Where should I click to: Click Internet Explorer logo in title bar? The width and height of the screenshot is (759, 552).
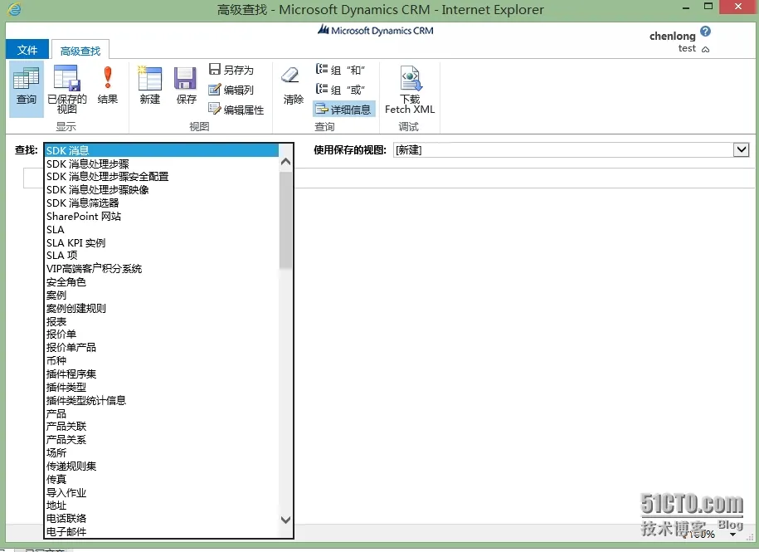pos(15,9)
